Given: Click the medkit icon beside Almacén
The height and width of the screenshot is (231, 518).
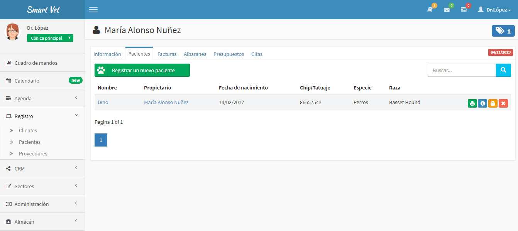Looking at the screenshot, I should (8, 222).
